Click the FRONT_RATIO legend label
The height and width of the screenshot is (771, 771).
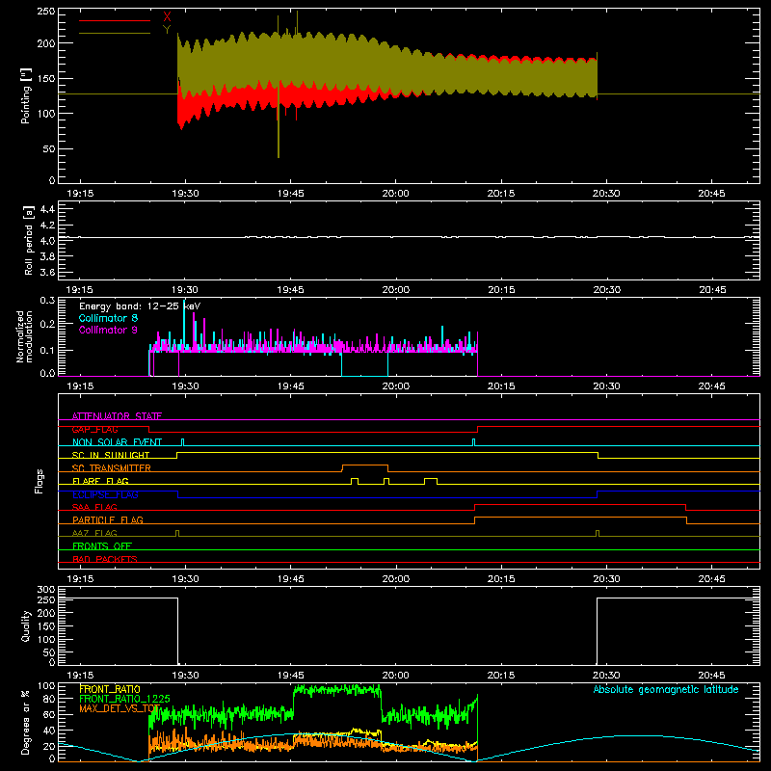pos(110,689)
